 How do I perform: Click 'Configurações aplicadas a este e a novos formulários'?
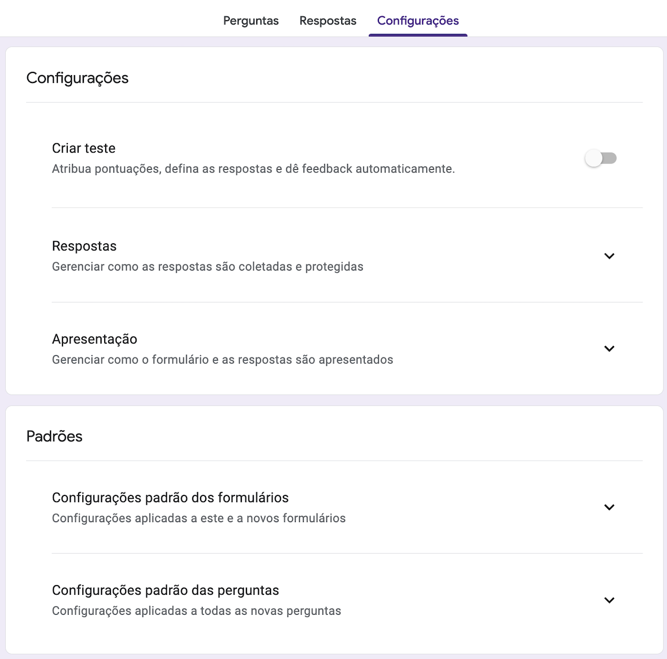(199, 518)
